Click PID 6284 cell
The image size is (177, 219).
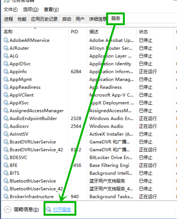point(76,72)
